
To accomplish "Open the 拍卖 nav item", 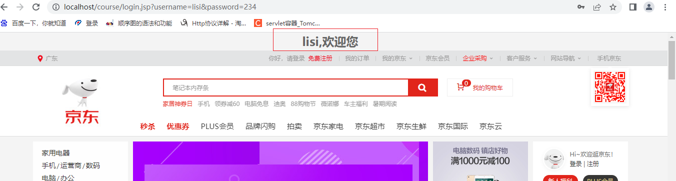I will [x=294, y=126].
